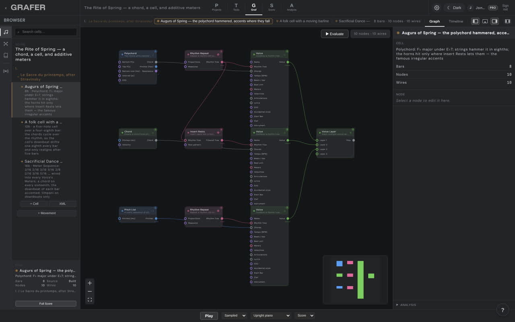Open the Upright piano instrument dropdown

[271, 316]
